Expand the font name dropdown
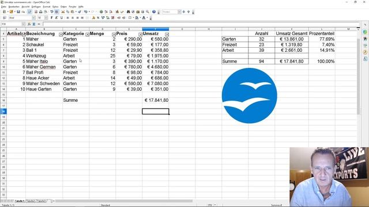The width and height of the screenshot is (369, 207). 33,18
